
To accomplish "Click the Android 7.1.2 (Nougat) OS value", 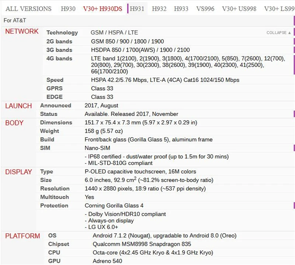I will [x=164, y=235].
